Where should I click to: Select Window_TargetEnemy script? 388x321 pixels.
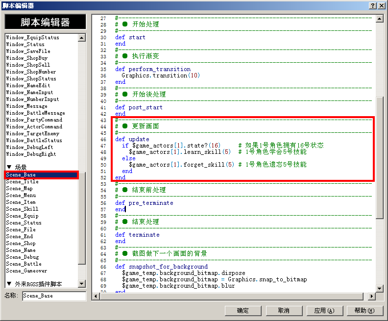coord(33,134)
